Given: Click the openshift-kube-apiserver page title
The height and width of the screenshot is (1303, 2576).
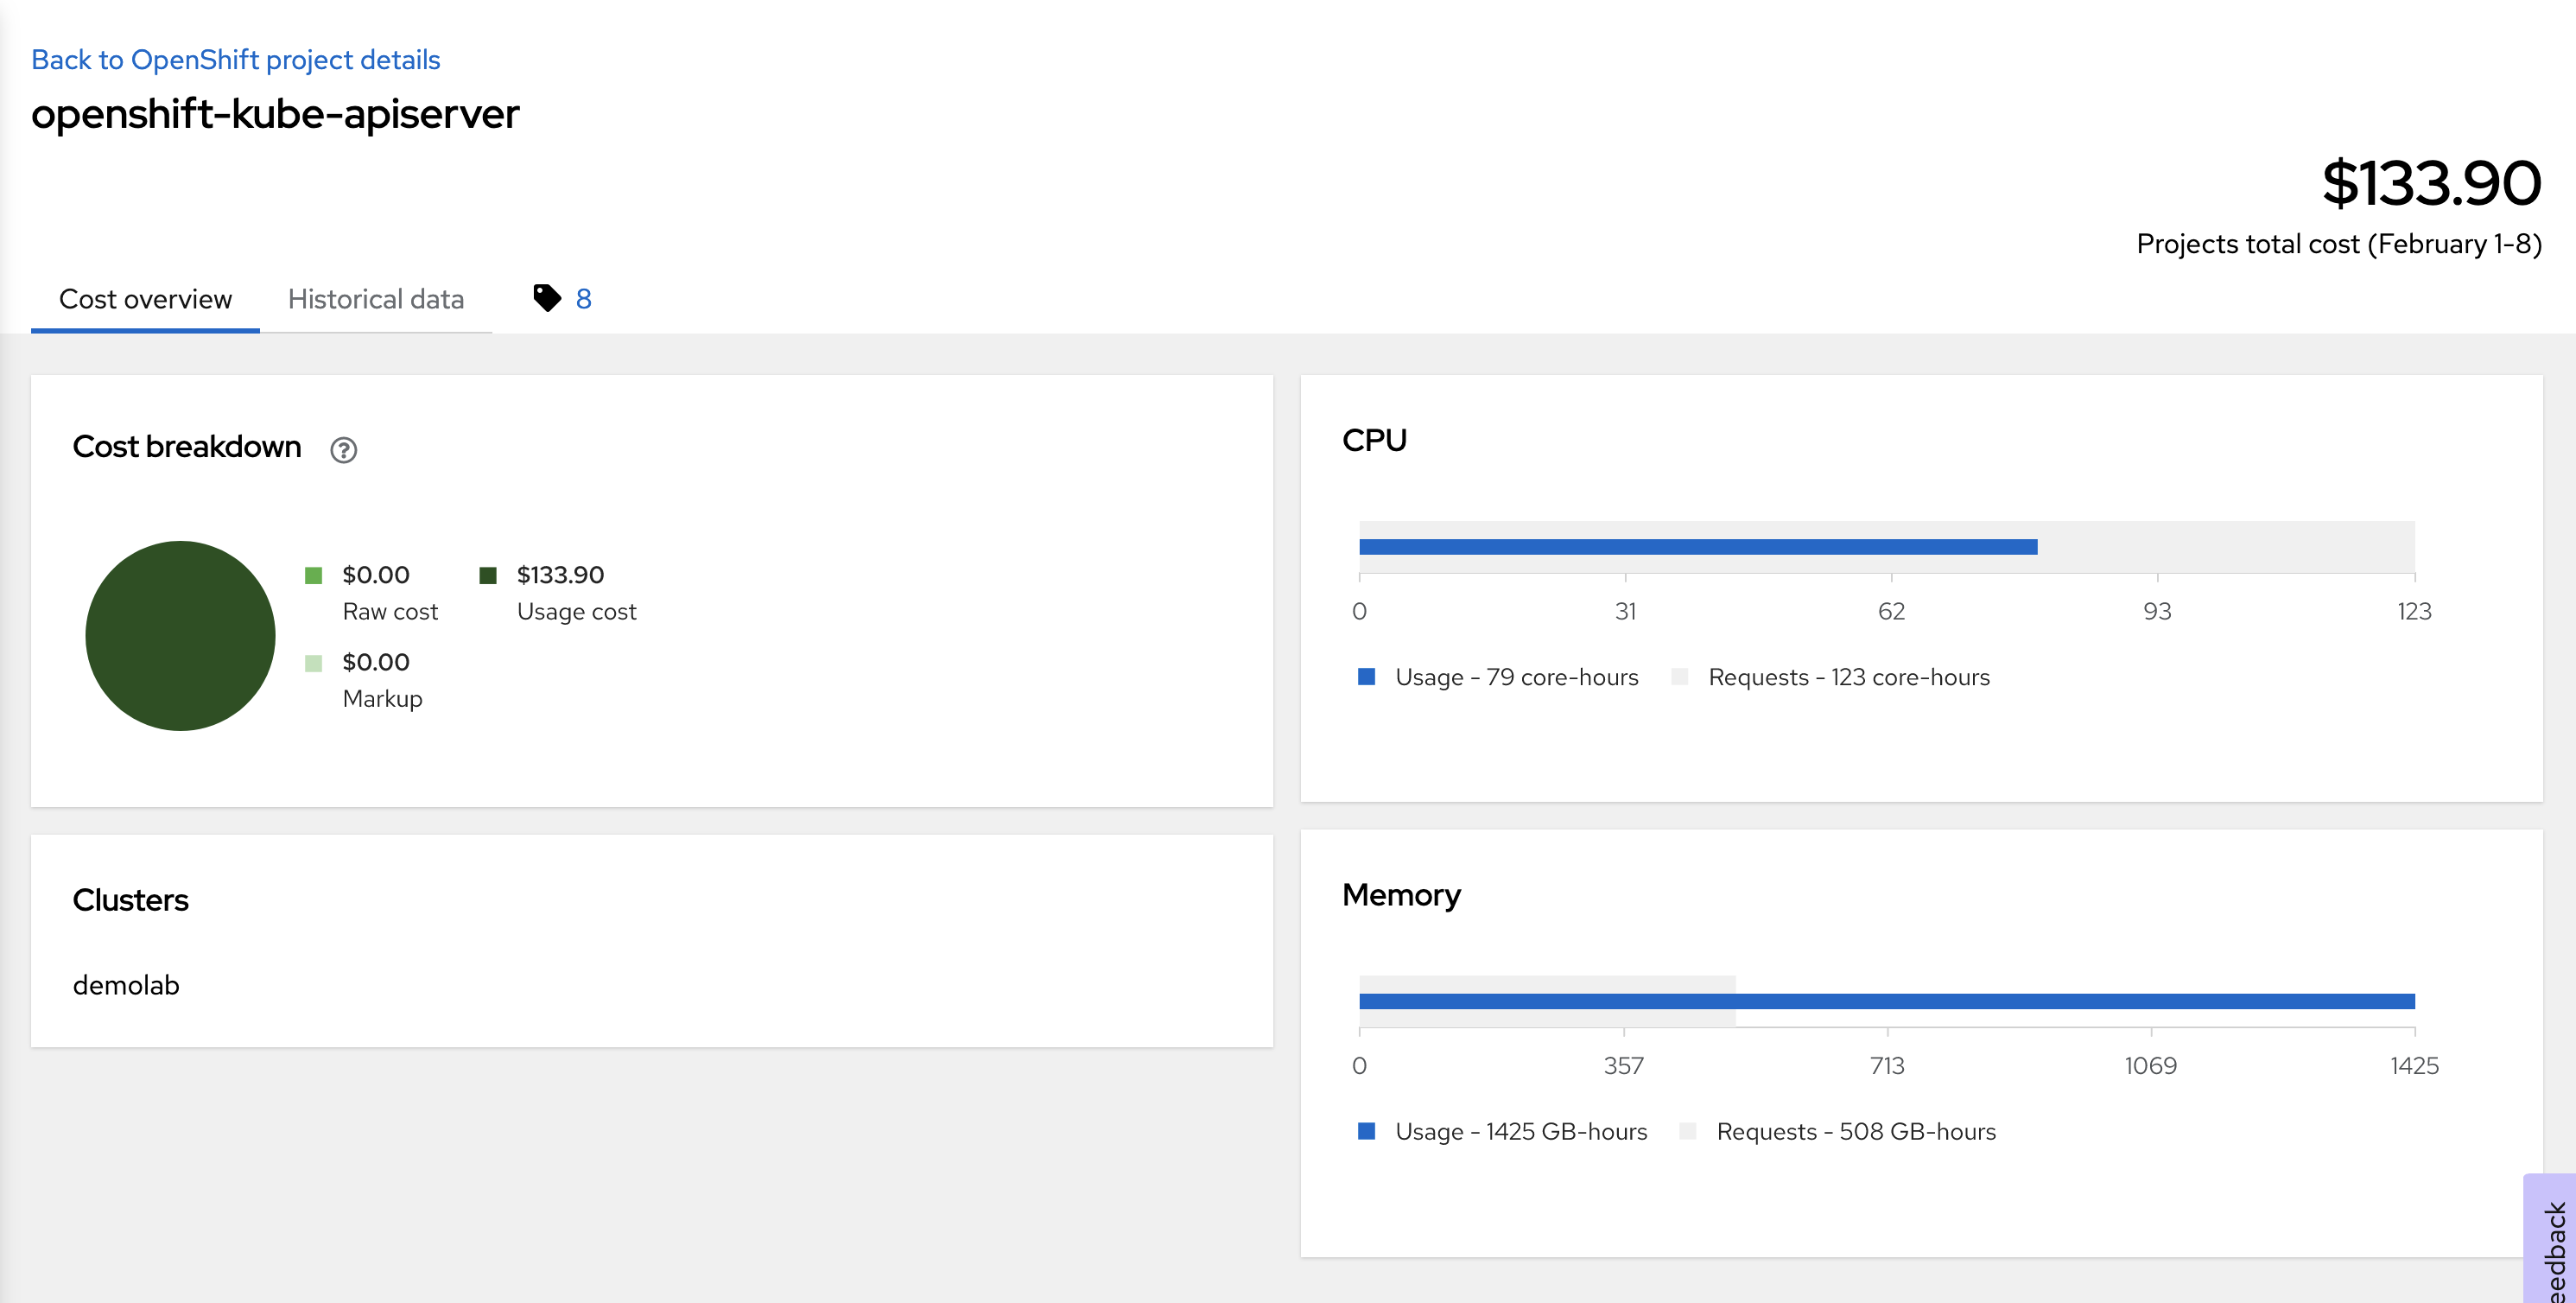Looking at the screenshot, I should click(x=275, y=114).
